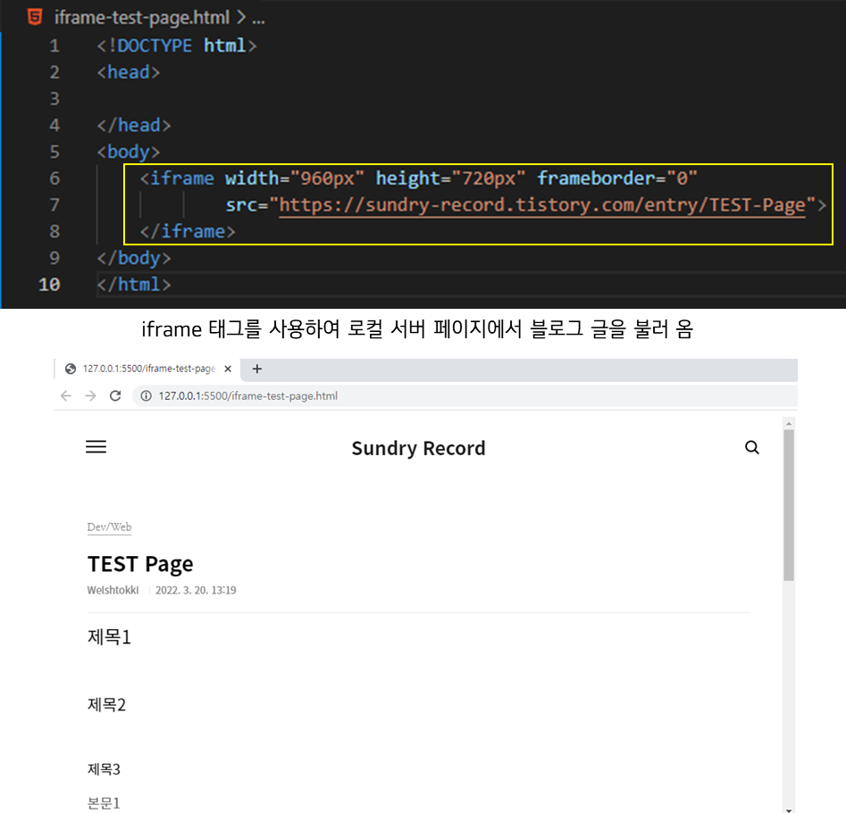Click line number 1 in editor gutter

pyautogui.click(x=54, y=46)
